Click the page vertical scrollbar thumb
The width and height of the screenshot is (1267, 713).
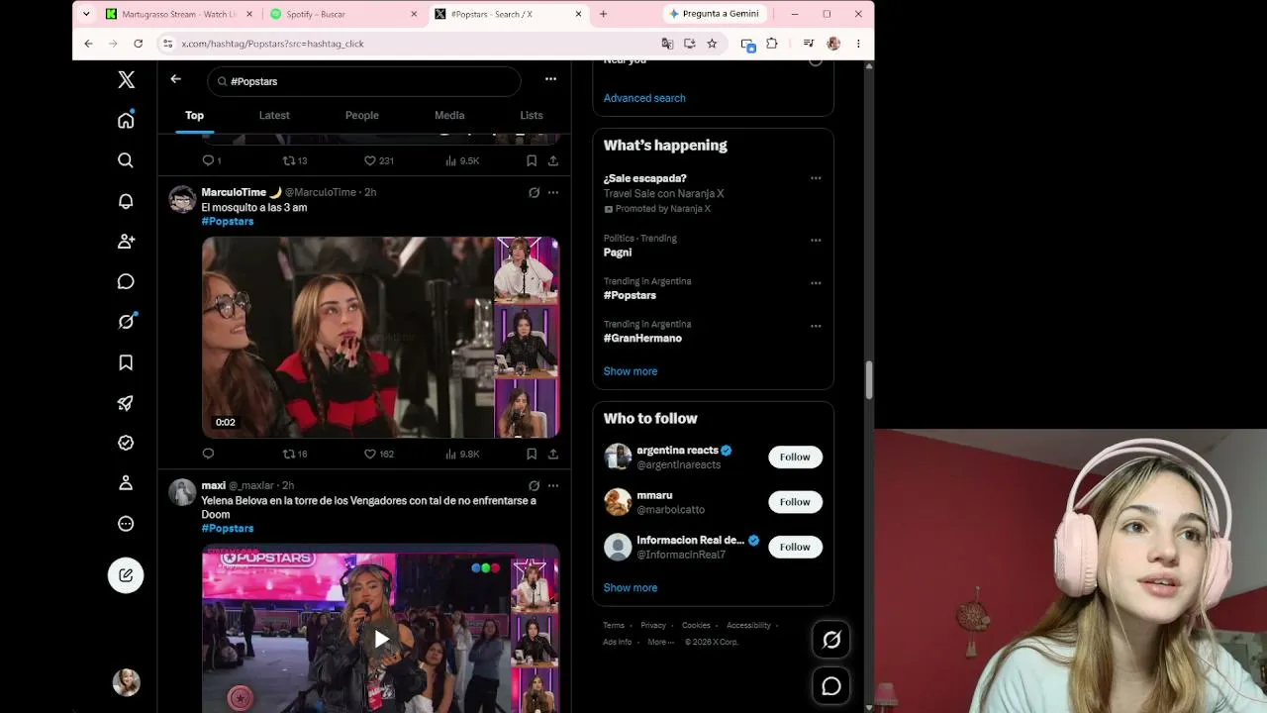(x=869, y=380)
